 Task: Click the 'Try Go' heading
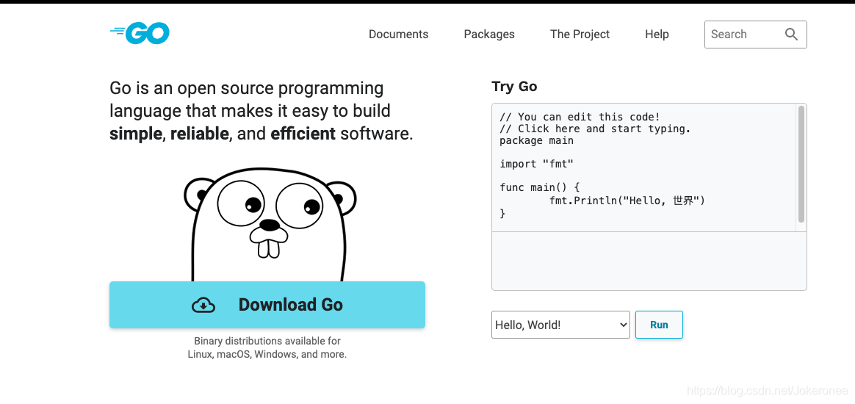click(x=514, y=87)
